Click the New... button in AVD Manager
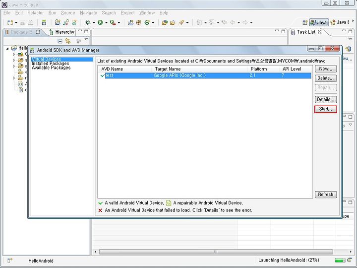 [326, 68]
